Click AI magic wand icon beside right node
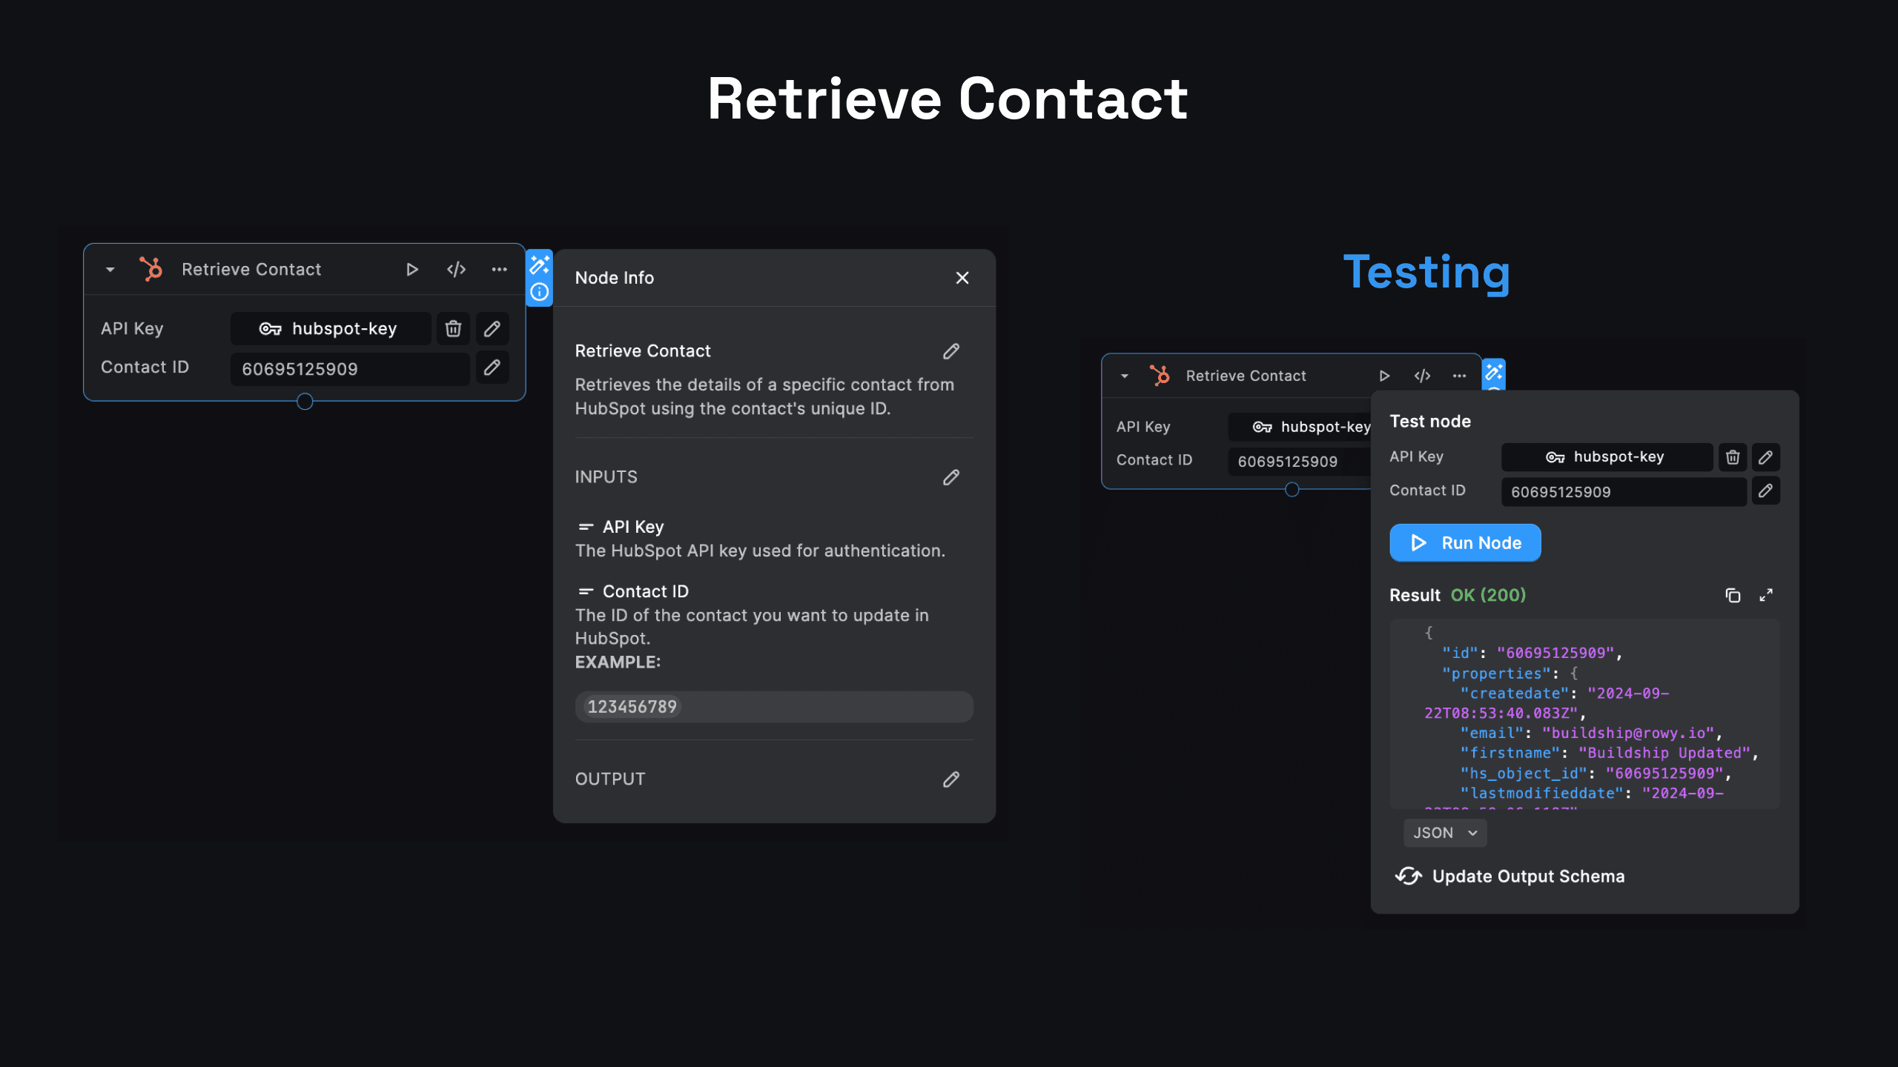Screen dimensions: 1898x1067 click(1494, 372)
